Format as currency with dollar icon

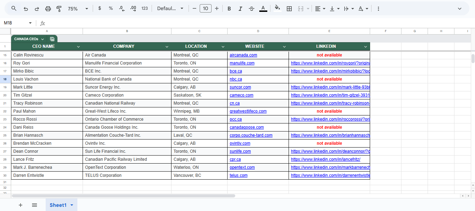[x=100, y=8]
